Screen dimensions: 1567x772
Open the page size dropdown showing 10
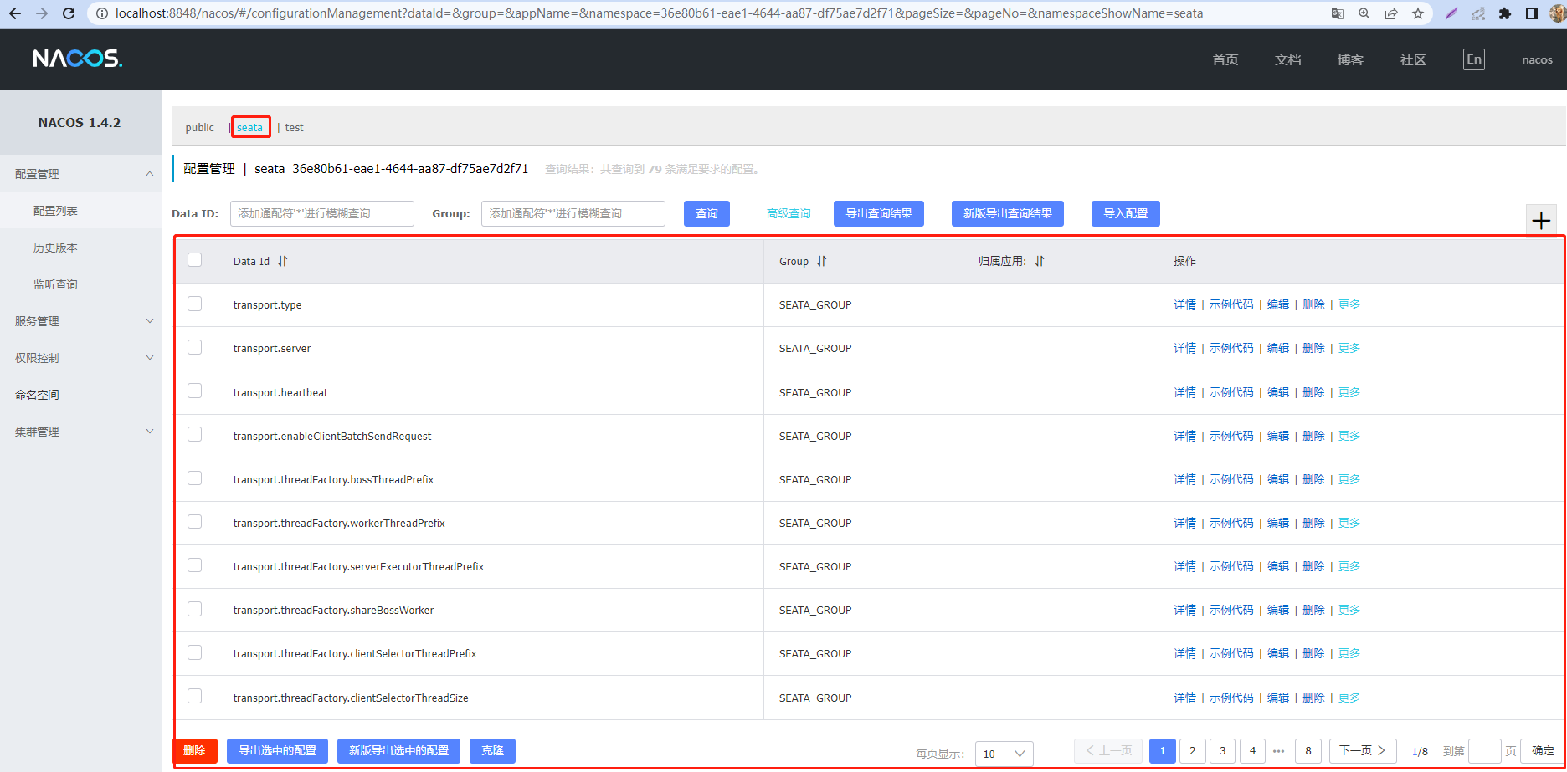coord(1004,754)
